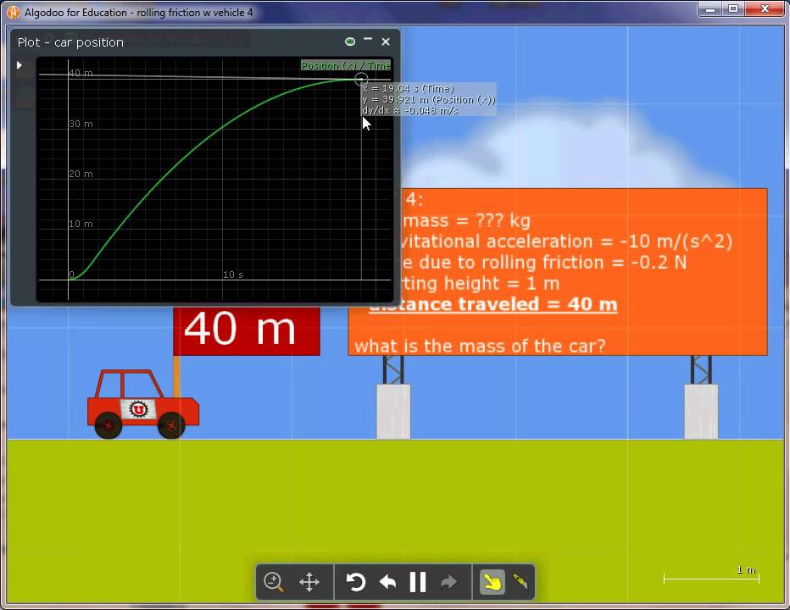The width and height of the screenshot is (790, 610).
Task: Click the 'distance traveled = 40 m' text
Action: point(492,304)
